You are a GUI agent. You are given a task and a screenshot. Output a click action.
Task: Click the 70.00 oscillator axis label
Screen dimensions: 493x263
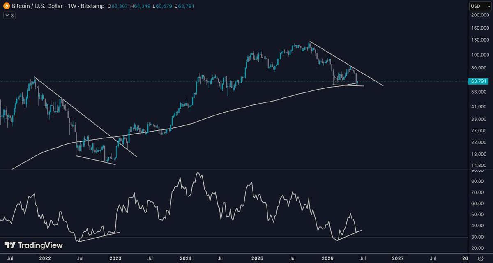[478, 192]
